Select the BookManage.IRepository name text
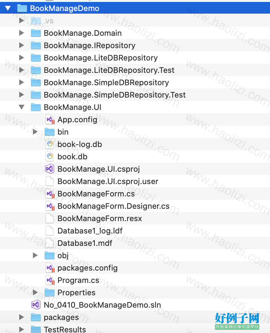The image size is (270, 333). point(89,46)
